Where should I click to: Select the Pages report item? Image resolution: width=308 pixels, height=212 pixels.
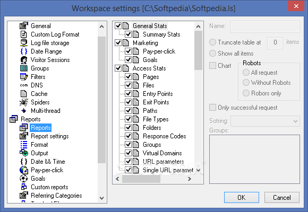coord(151,77)
